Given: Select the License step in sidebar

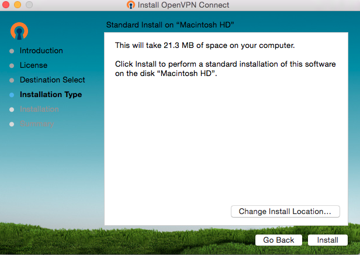Looking at the screenshot, I should (x=33, y=66).
